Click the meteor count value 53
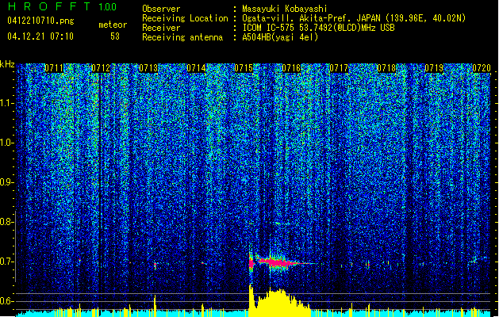The width and height of the screenshot is (499, 317). click(x=115, y=36)
